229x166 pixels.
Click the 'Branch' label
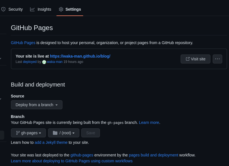point(18,117)
